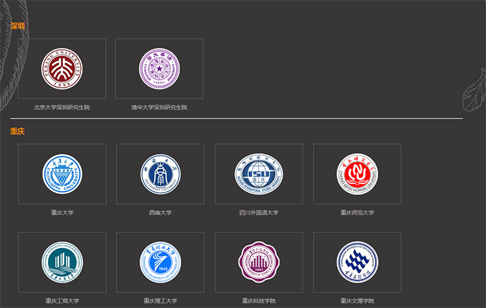Click the 重庆大学 text link
The width and height of the screenshot is (486, 308).
click(x=62, y=213)
